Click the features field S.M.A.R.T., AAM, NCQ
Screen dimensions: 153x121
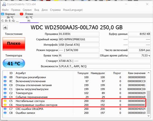click(x=105, y=66)
